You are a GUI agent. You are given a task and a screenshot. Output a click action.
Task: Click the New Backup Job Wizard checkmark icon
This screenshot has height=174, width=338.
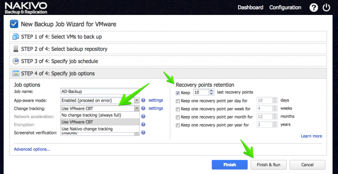14,24
